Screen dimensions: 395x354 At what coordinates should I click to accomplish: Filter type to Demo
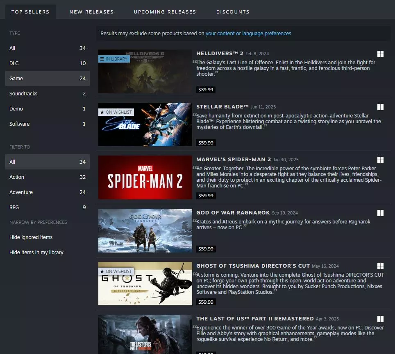point(48,108)
